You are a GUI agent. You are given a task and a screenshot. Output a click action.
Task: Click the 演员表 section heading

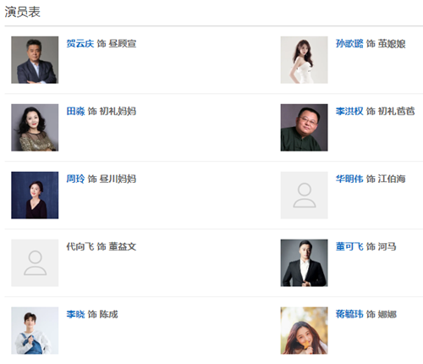(x=22, y=12)
